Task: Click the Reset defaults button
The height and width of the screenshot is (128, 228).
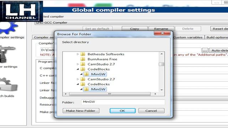Action: pyautogui.click(x=219, y=29)
